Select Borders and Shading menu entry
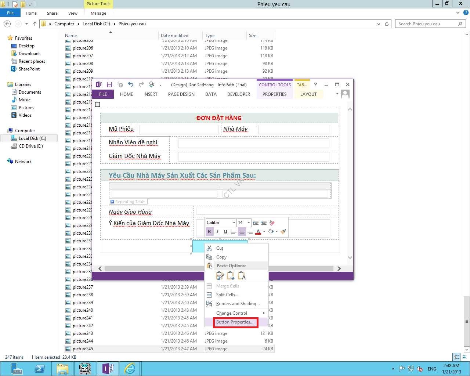This screenshot has height=376, width=470. 238,304
